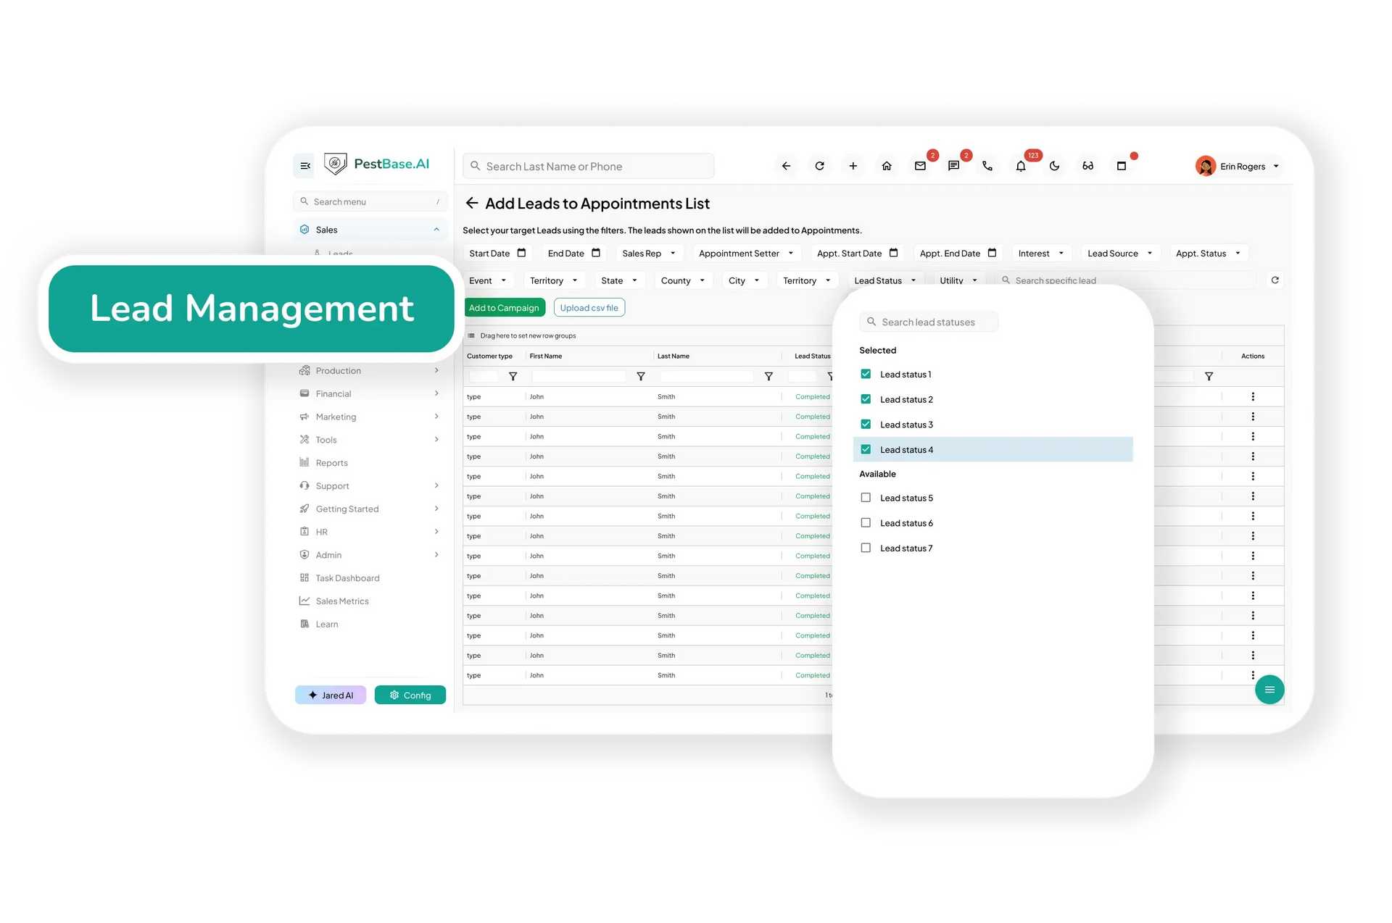Open the Sales Rep dropdown

[649, 254]
